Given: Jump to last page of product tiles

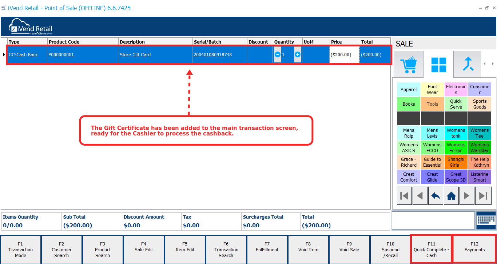Looking at the screenshot, I should point(483,196).
